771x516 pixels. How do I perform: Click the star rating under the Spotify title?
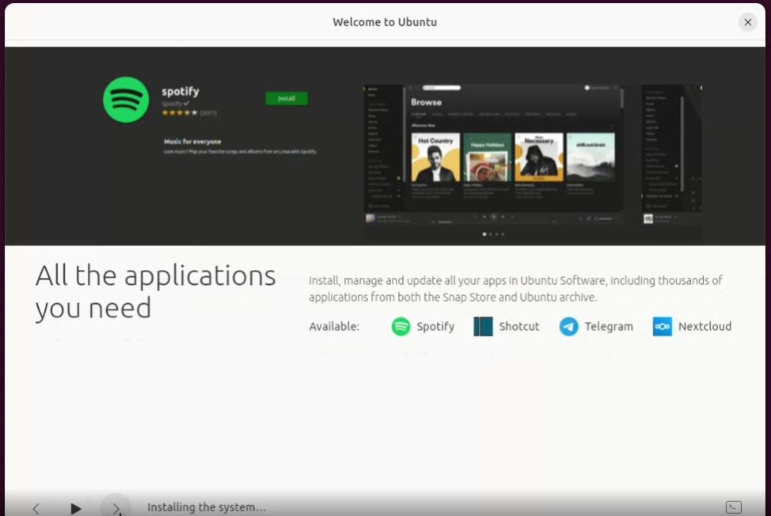click(x=180, y=111)
